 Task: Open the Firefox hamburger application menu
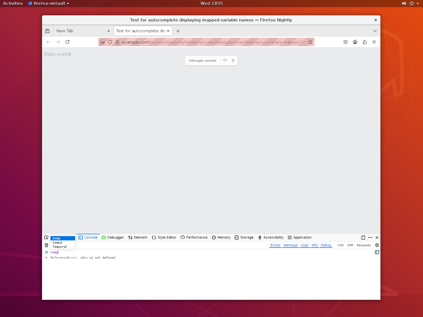point(374,42)
